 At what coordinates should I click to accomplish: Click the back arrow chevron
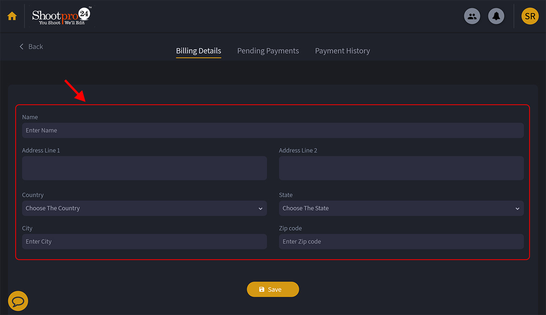[x=21, y=46]
